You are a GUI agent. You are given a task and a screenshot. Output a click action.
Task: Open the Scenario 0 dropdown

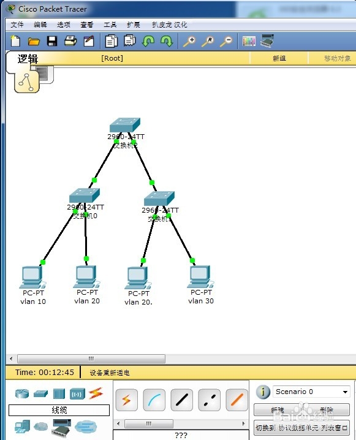pos(311,392)
